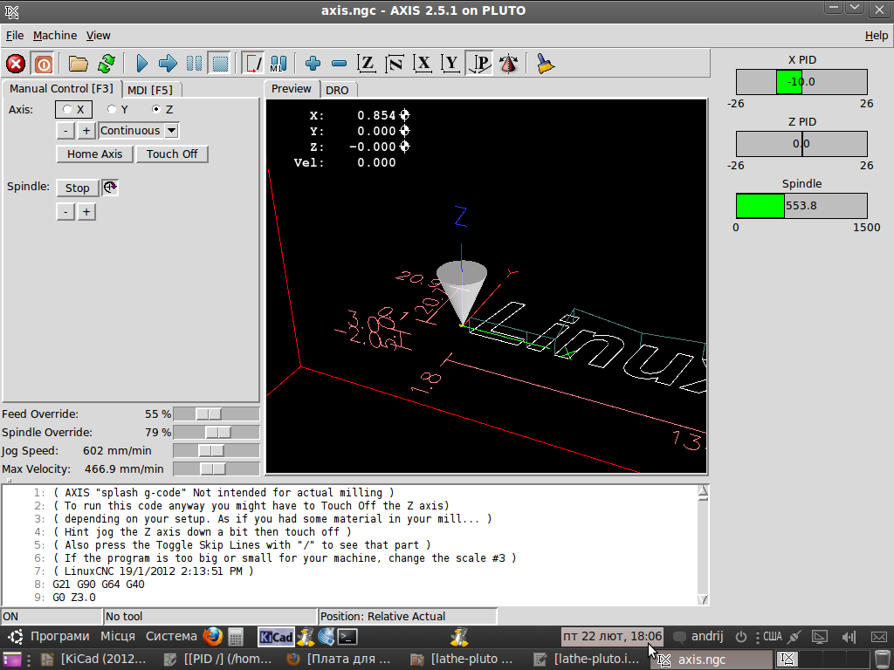The height and width of the screenshot is (670, 894).
Task: Click the Feed Override slider
Action: point(209,414)
